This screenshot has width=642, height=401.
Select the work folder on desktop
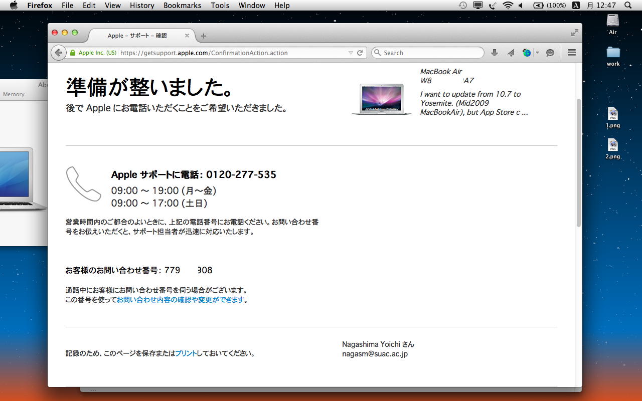pos(613,56)
